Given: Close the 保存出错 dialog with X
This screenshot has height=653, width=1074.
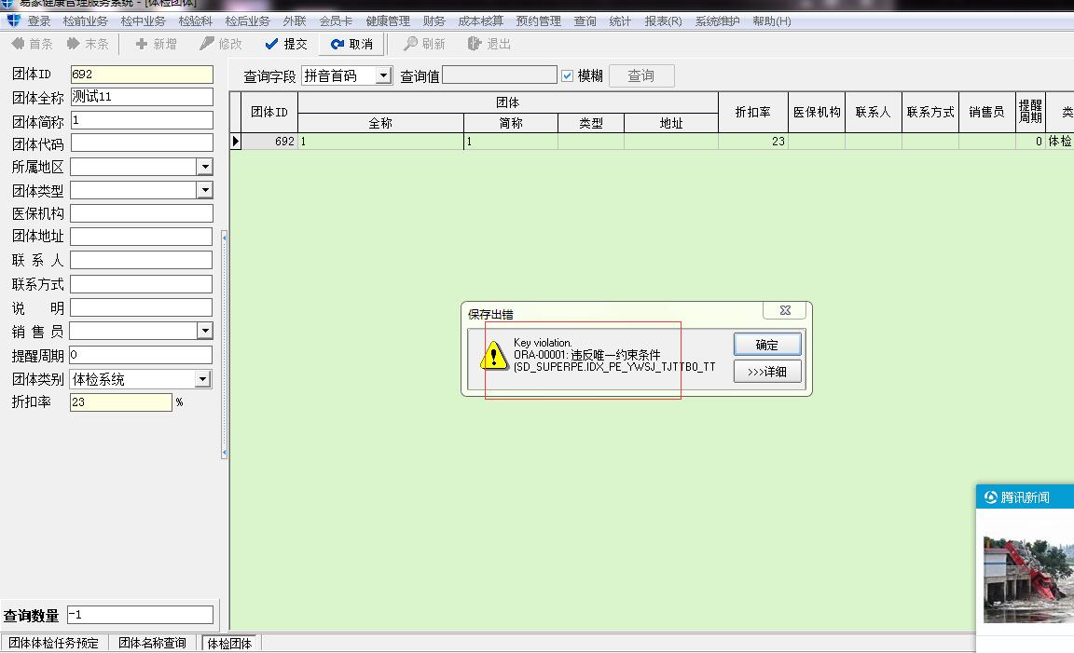Looking at the screenshot, I should point(785,310).
